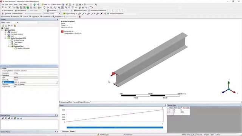
Task: Click Show Errors button
Action: point(56,5)
